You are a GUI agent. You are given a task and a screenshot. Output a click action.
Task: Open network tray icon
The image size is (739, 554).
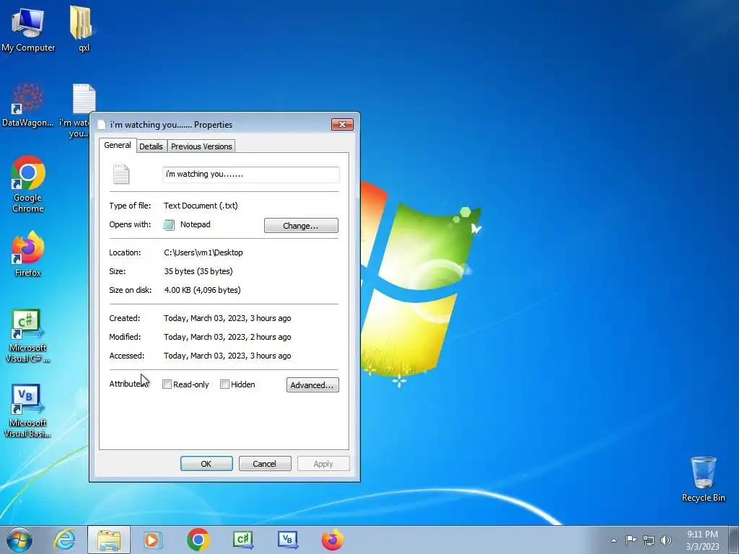click(649, 540)
